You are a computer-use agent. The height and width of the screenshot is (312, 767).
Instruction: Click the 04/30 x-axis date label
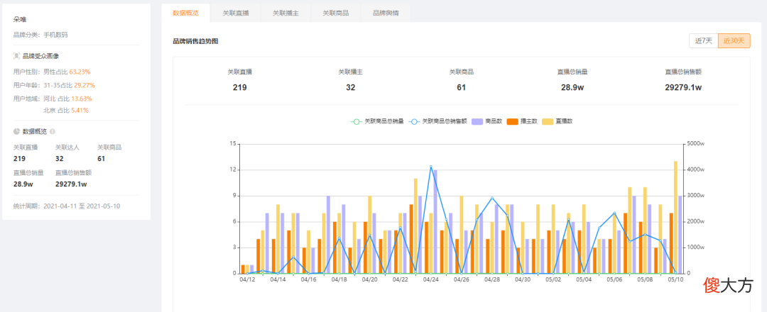[523, 280]
